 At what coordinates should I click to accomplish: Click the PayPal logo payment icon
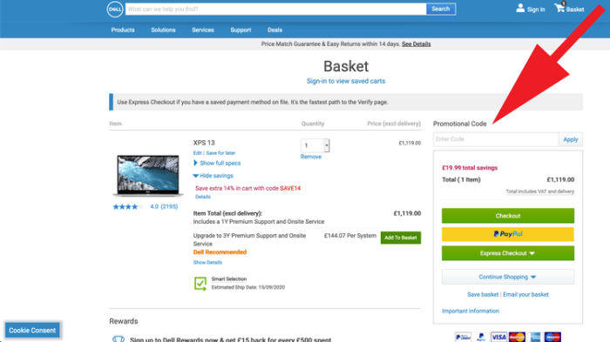[x=481, y=337]
